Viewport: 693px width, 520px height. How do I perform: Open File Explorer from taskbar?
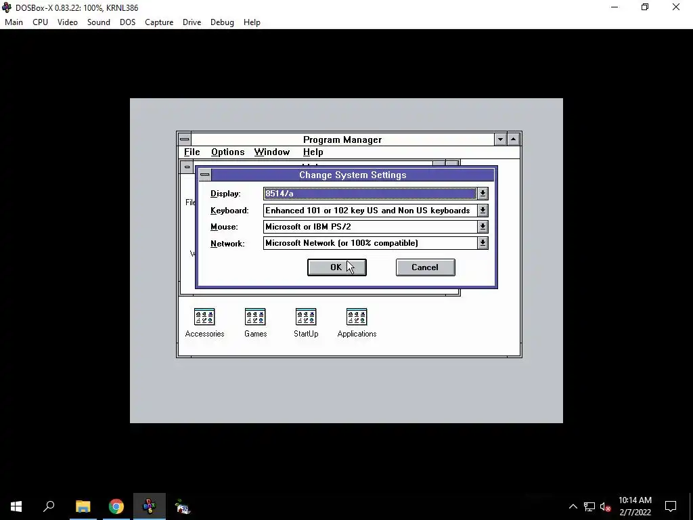pyautogui.click(x=83, y=506)
